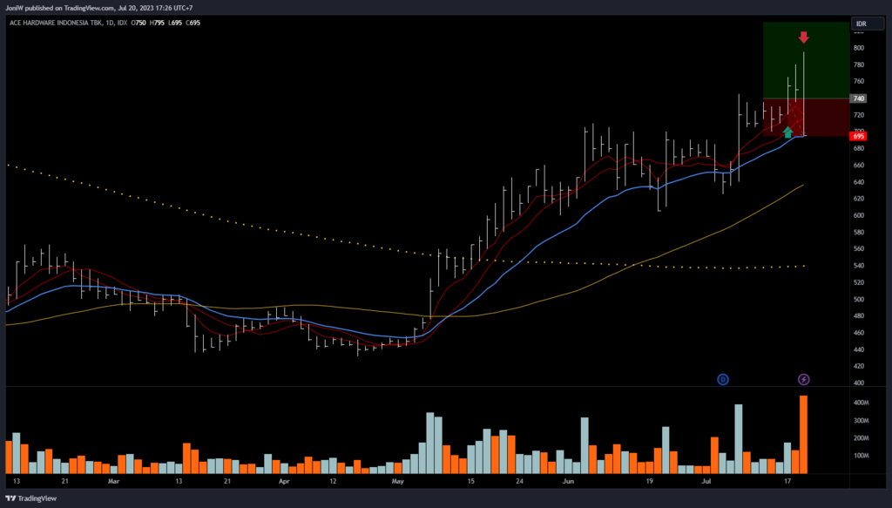This screenshot has height=508, width=892.
Task: Click the gray 740 entry price label
Action: [859, 98]
